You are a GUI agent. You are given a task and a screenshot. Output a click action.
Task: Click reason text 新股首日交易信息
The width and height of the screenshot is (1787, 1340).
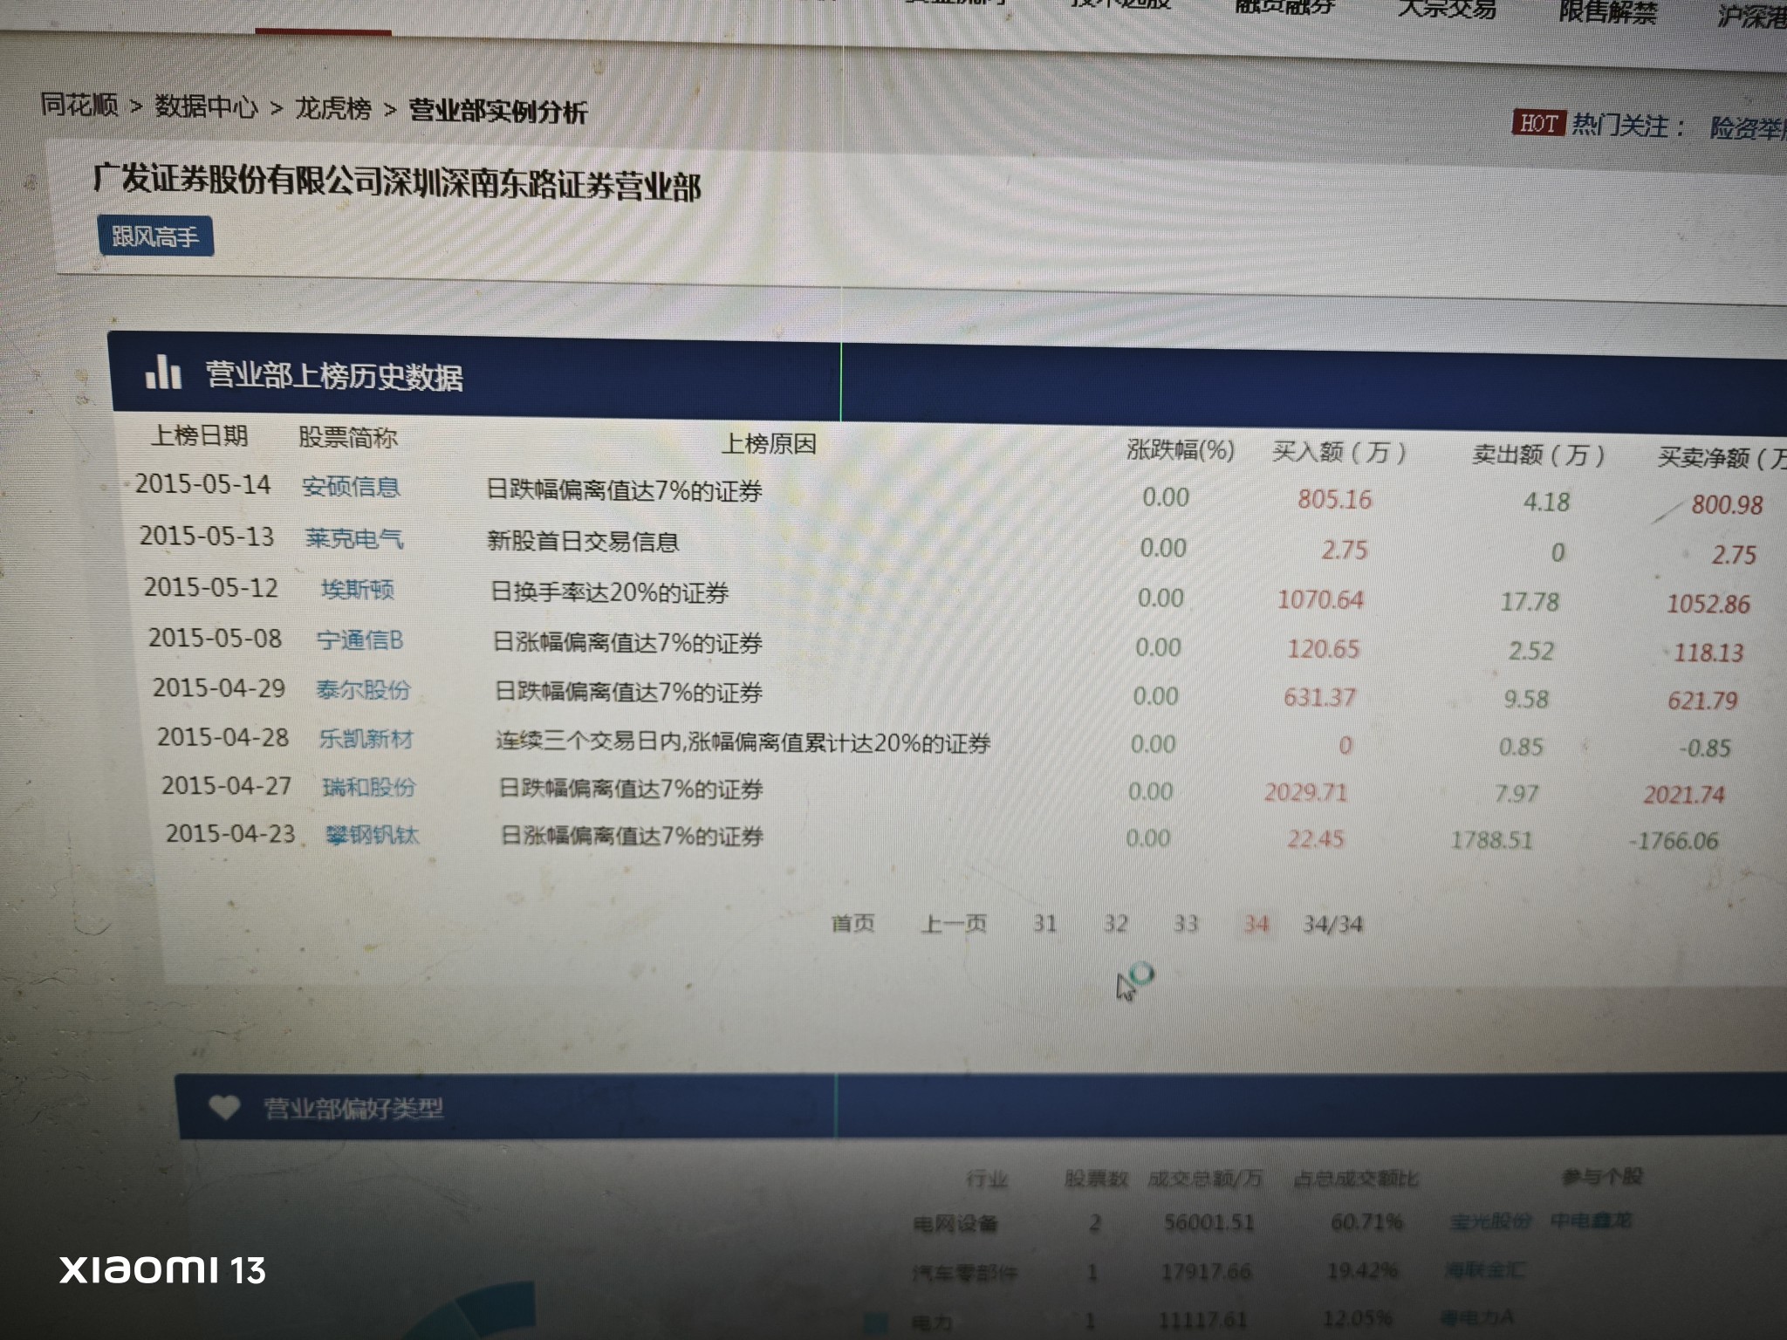[583, 542]
